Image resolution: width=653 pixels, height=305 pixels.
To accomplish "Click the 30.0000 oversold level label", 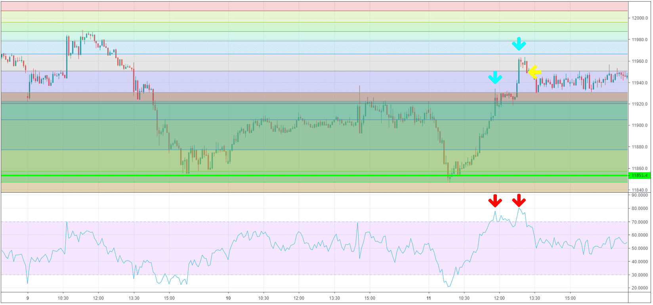I will pos(640,275).
